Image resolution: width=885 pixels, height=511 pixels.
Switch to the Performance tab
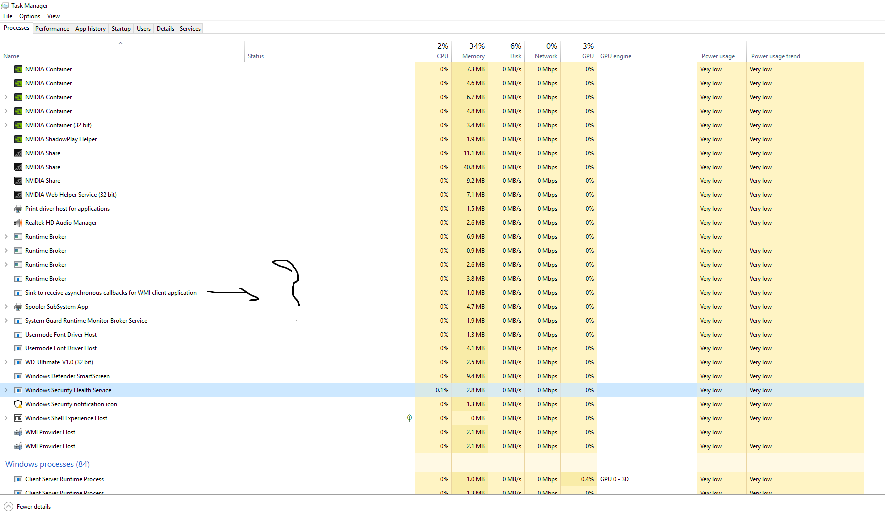click(x=52, y=29)
